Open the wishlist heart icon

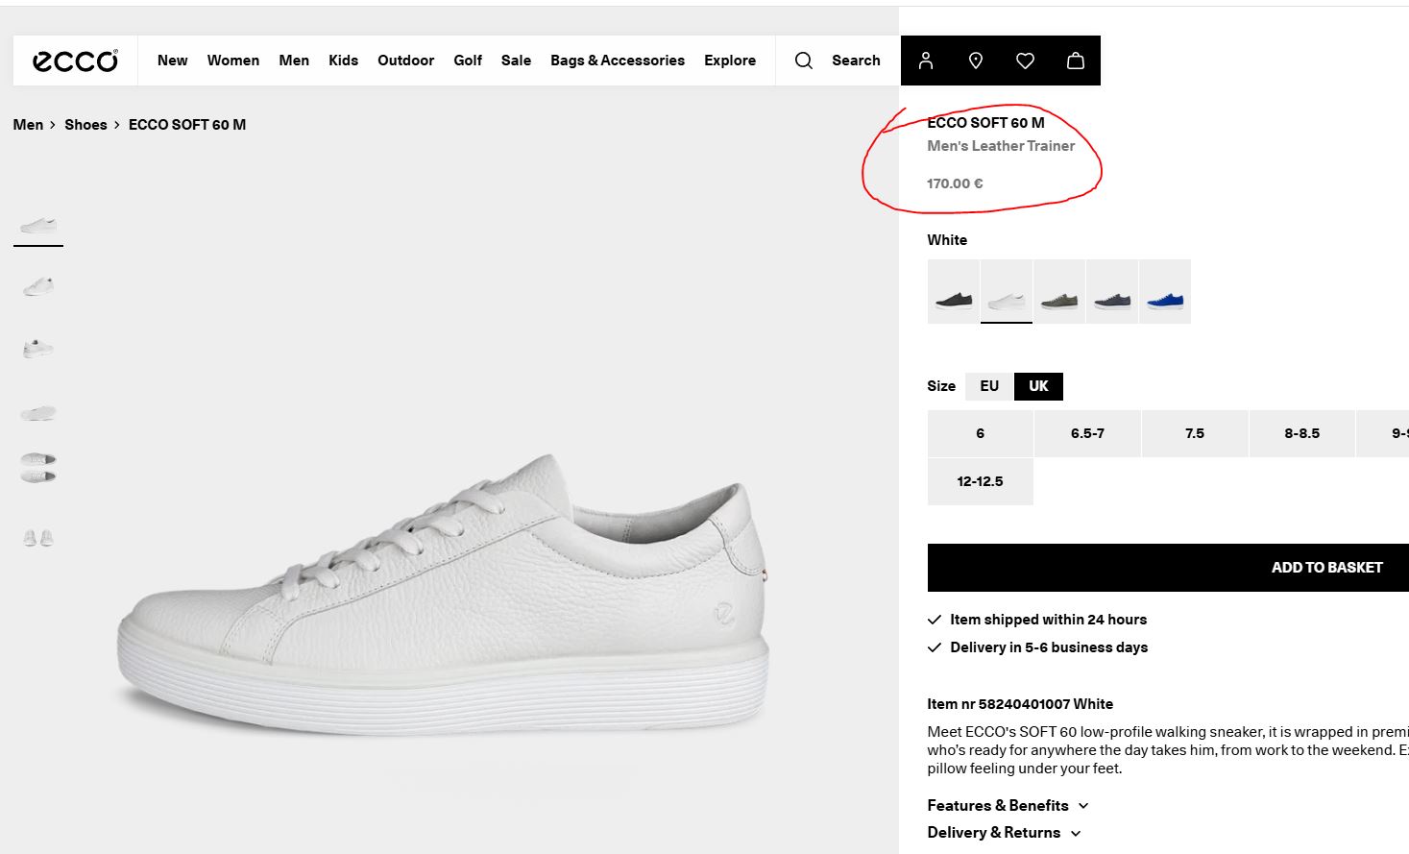coord(1026,61)
